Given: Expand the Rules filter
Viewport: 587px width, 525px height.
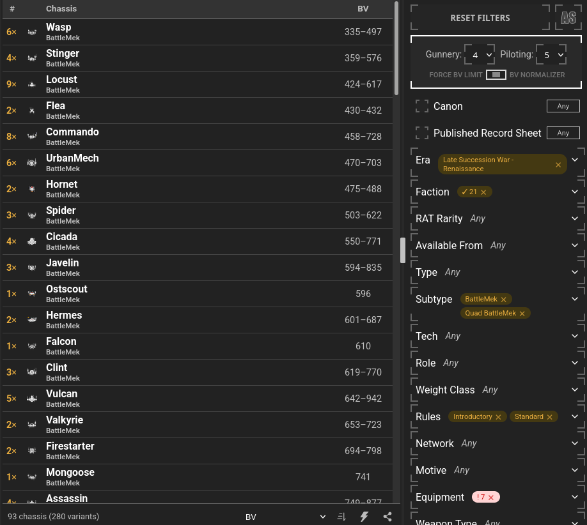Looking at the screenshot, I should click(x=575, y=416).
